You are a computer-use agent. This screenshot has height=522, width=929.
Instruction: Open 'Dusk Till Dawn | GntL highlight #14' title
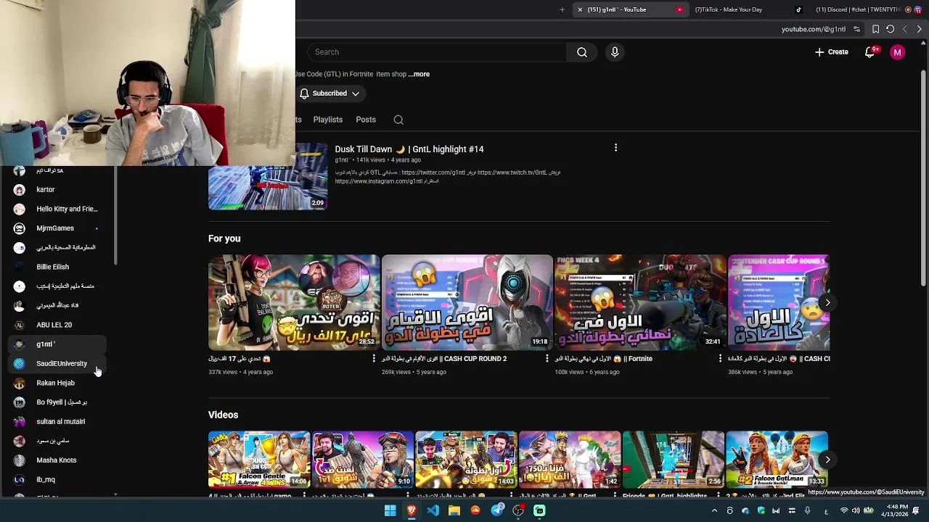tap(409, 149)
